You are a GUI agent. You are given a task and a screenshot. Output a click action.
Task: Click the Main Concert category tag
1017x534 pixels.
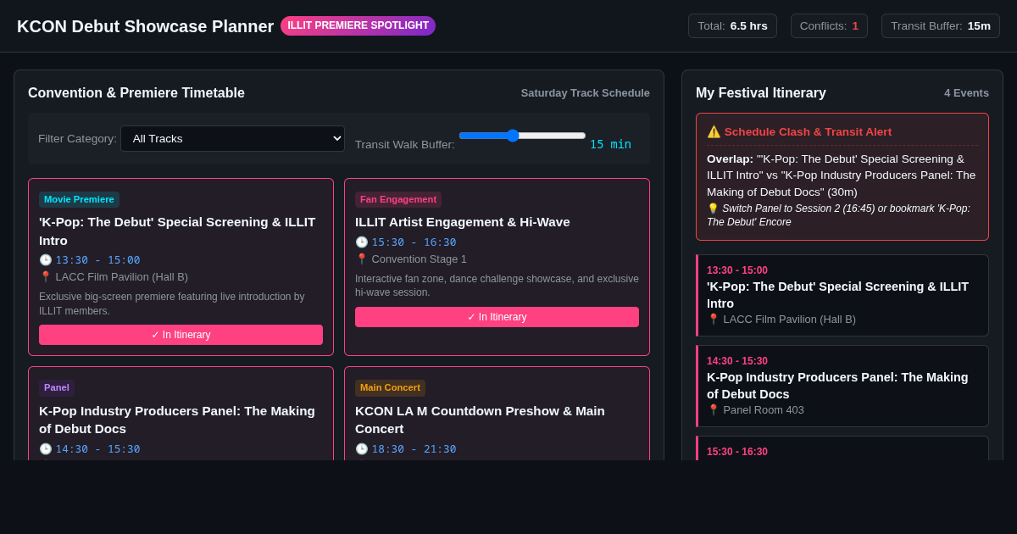click(x=390, y=387)
